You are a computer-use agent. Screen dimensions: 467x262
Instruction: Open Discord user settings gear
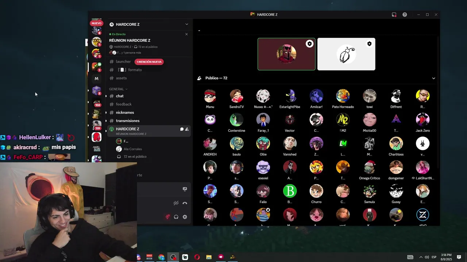pyautogui.click(x=185, y=217)
